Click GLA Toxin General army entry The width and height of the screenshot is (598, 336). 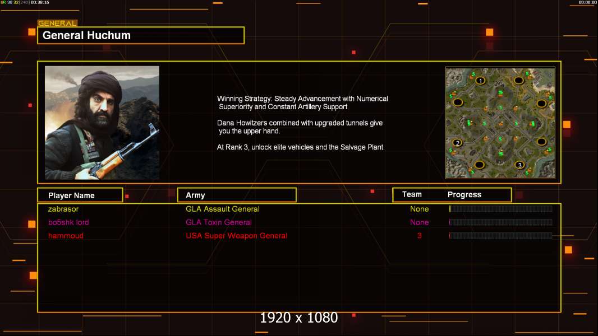[219, 222]
